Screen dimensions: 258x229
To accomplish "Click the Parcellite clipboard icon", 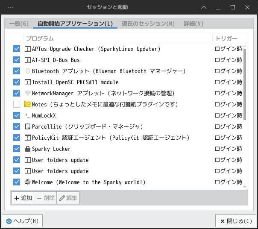I will pos(27,126).
